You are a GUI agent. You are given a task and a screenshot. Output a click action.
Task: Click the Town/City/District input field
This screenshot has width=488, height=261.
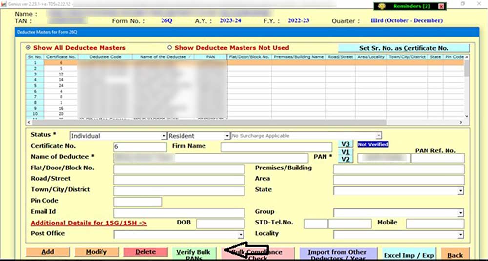click(179, 191)
